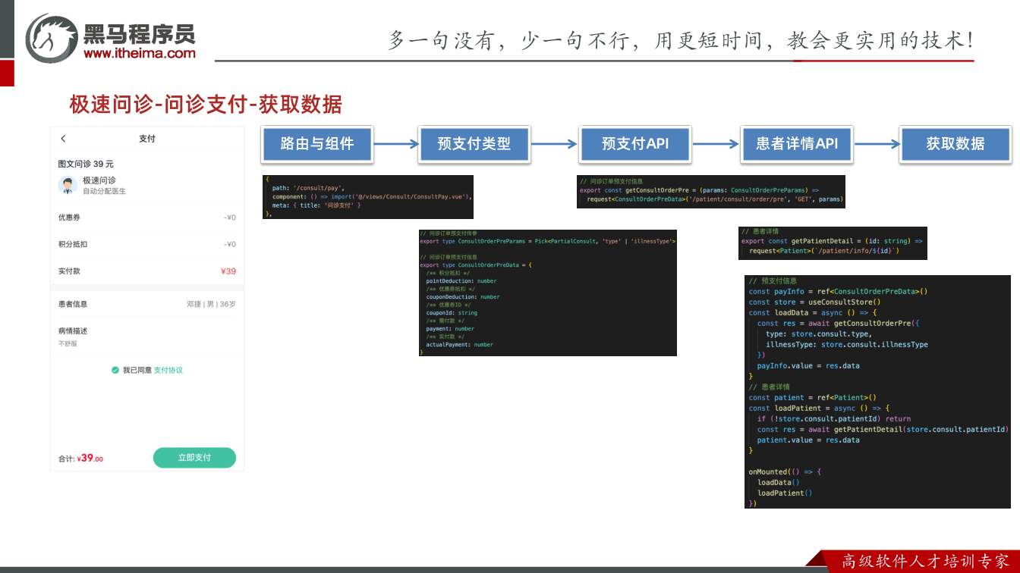Image resolution: width=1020 pixels, height=573 pixels.
Task: Click the onMounted loadData code block
Action: point(877,391)
